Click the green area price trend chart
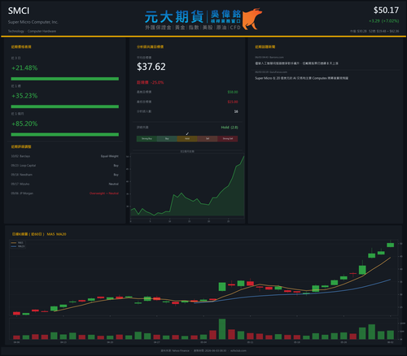Image resolution: width=407 pixels, height=356 pixels. [187, 186]
